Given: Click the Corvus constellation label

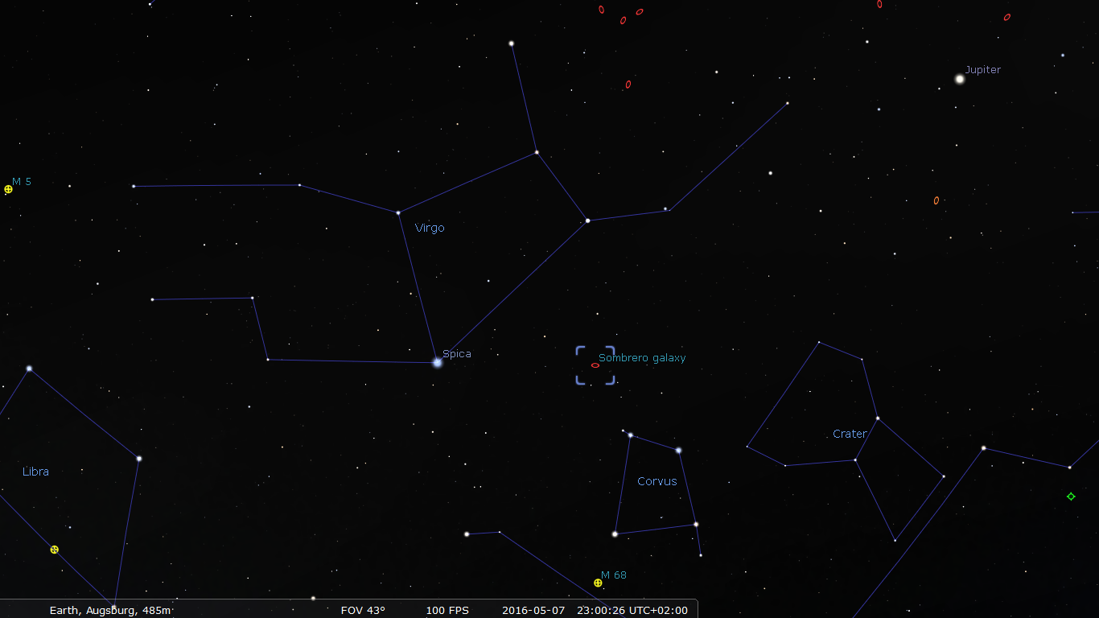Looking at the screenshot, I should click(657, 482).
